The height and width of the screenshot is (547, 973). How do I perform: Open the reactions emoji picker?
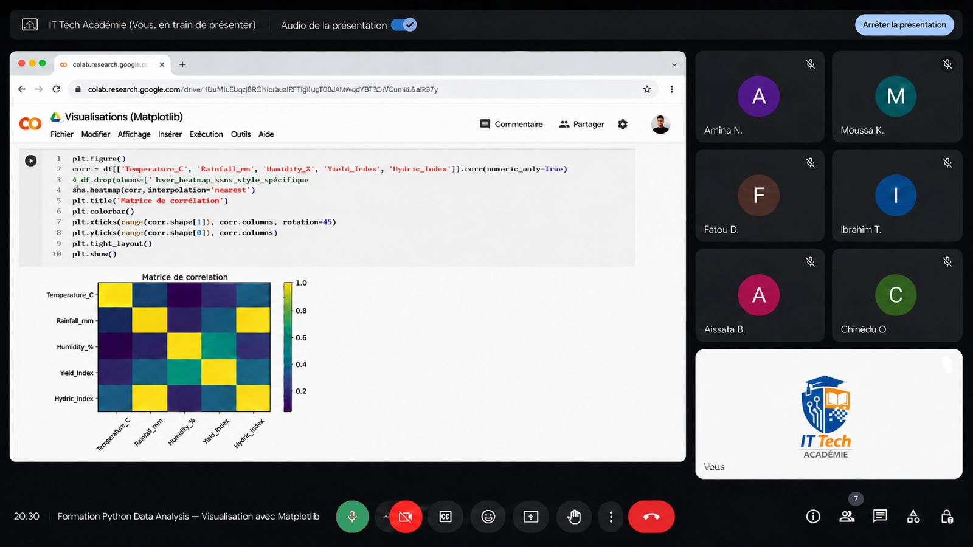488,517
